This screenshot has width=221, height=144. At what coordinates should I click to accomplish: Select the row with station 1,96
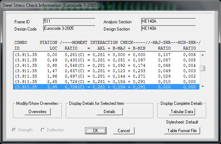[x=107, y=76]
